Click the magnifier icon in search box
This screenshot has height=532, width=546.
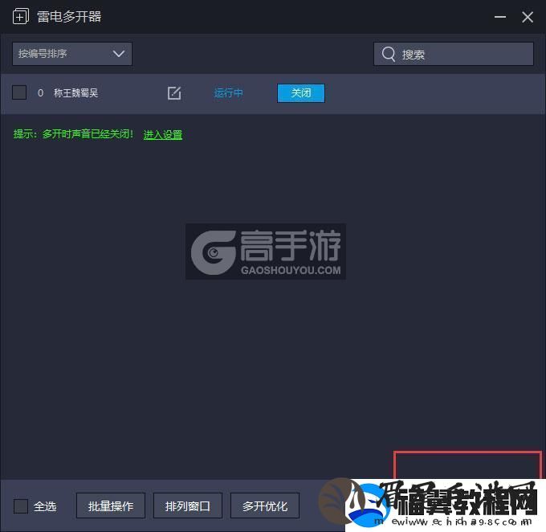tap(389, 54)
